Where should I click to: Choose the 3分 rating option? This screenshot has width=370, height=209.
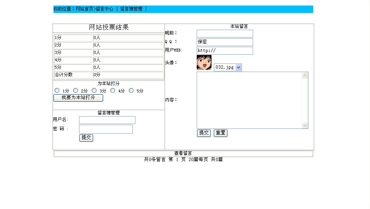coord(94,91)
